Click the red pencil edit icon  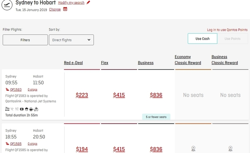coord(88,2)
